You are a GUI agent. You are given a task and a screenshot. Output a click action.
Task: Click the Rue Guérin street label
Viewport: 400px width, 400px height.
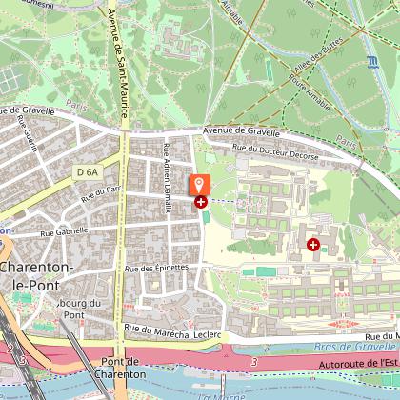pyautogui.click(x=28, y=133)
